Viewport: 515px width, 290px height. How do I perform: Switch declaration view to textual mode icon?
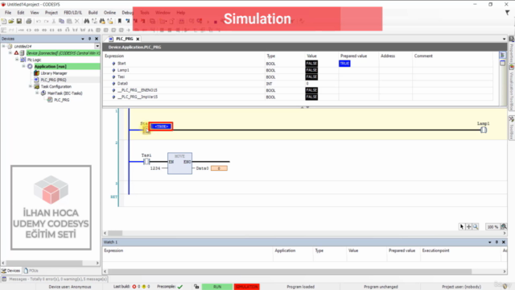pyautogui.click(x=502, y=56)
